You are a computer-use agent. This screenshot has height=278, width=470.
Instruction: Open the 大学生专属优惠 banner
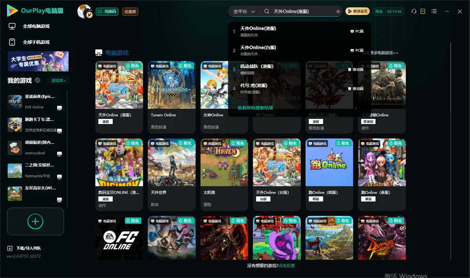tap(39, 62)
